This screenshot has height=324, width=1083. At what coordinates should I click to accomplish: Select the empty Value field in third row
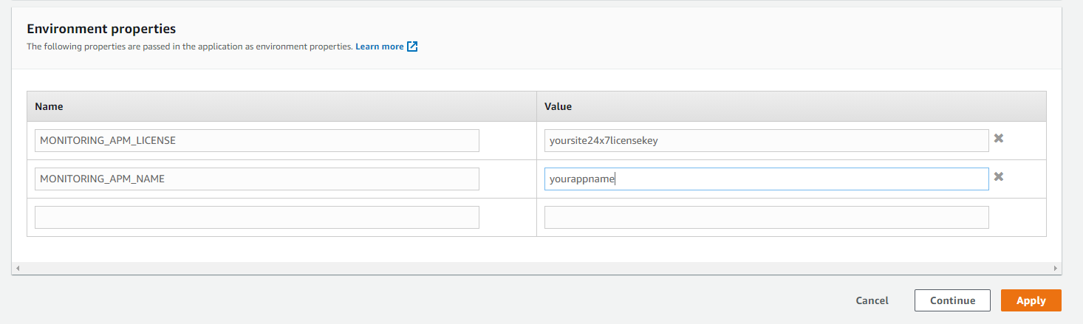click(x=766, y=217)
